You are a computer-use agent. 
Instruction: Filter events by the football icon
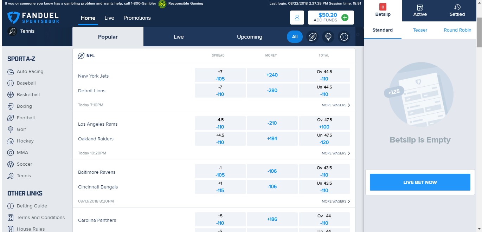pos(312,37)
